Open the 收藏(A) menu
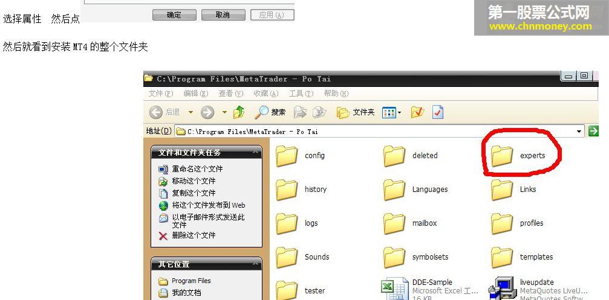Screen dimensions: 609x300 266,94
